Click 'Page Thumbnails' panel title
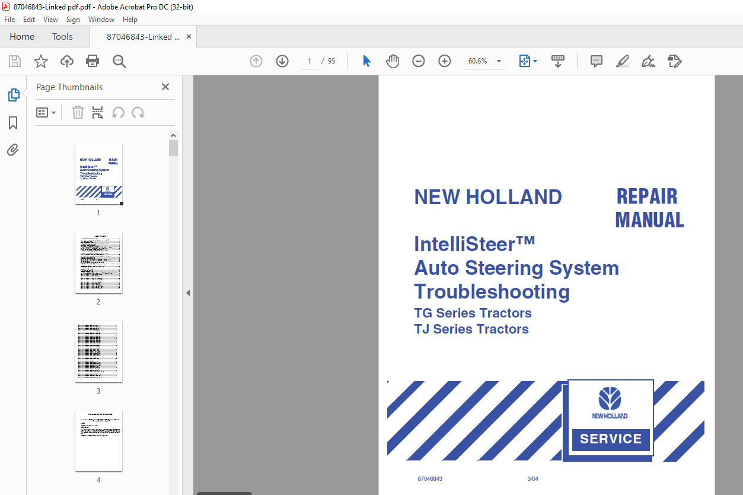Viewport: 743px width, 495px height. click(69, 87)
